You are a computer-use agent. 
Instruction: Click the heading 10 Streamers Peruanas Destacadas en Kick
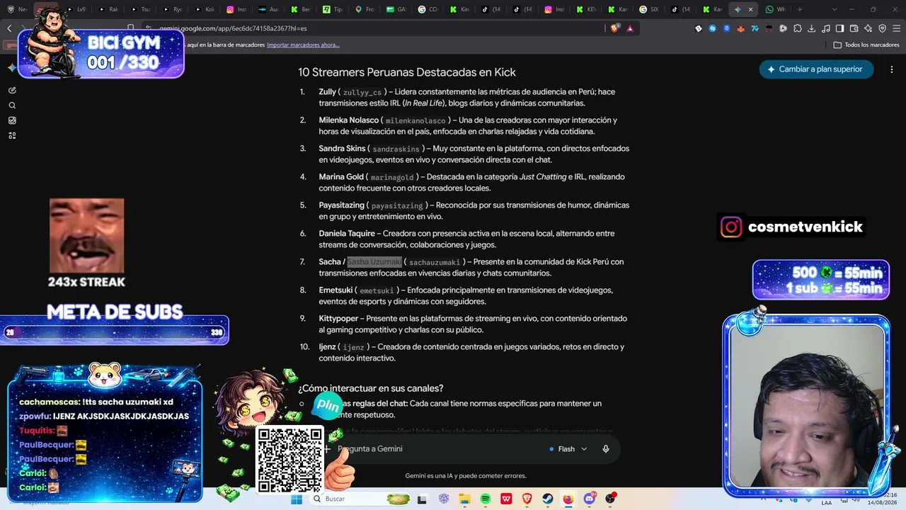pos(407,72)
